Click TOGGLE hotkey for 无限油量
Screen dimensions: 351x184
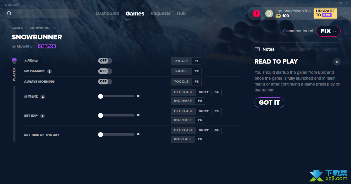181,61
